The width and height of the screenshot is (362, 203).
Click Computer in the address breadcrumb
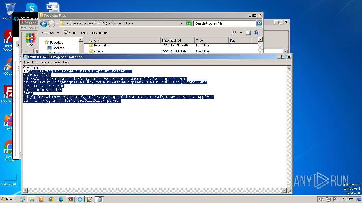76,23
